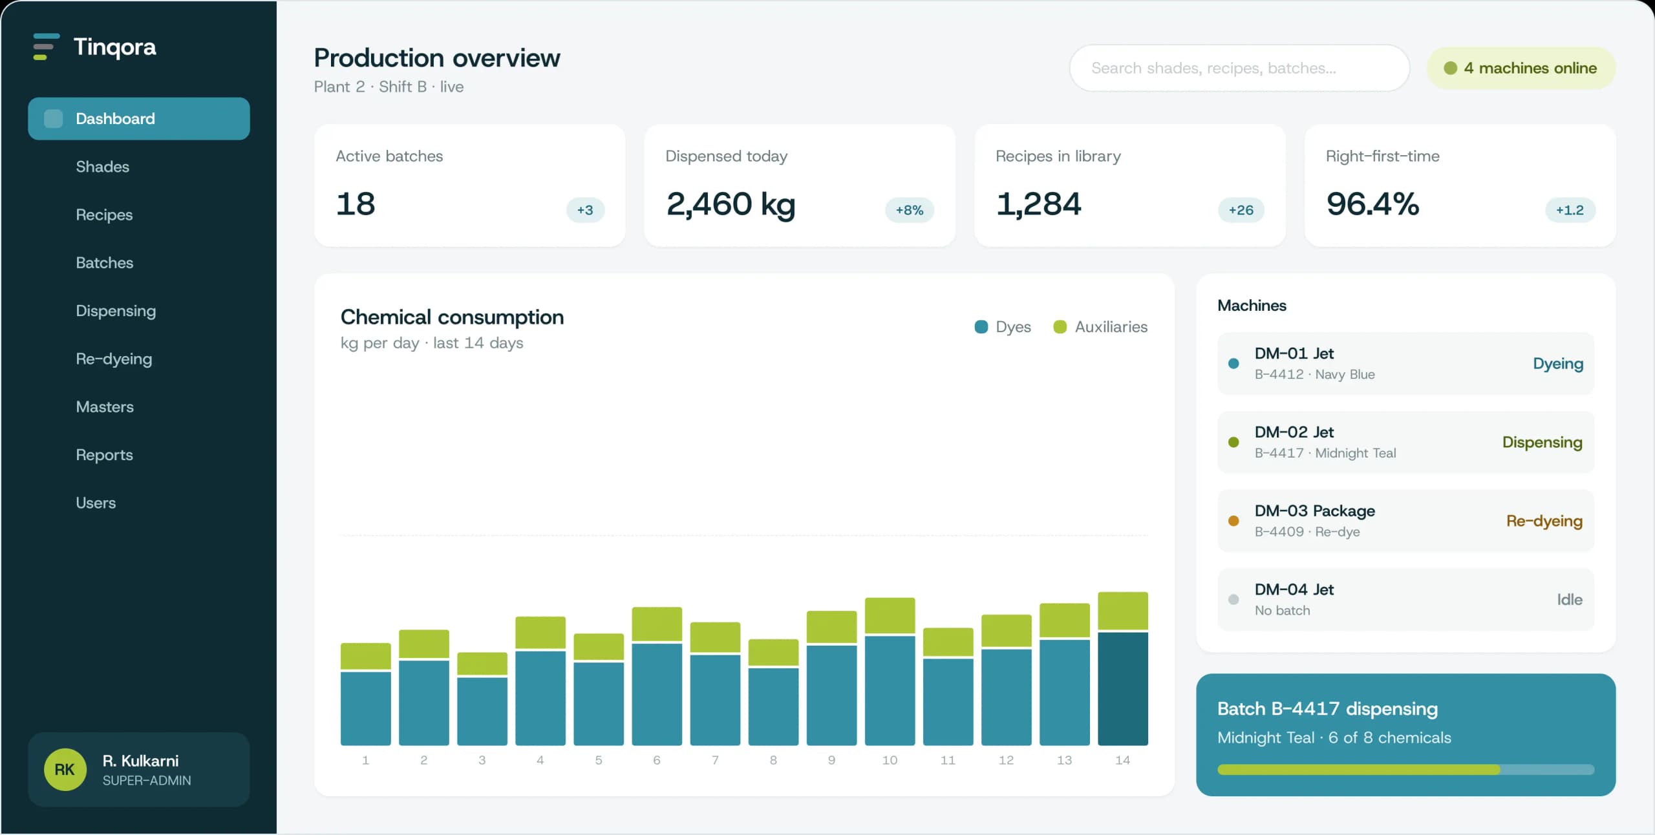Click the DM-02 Jet green status dot
This screenshot has width=1655, height=835.
[1233, 442]
